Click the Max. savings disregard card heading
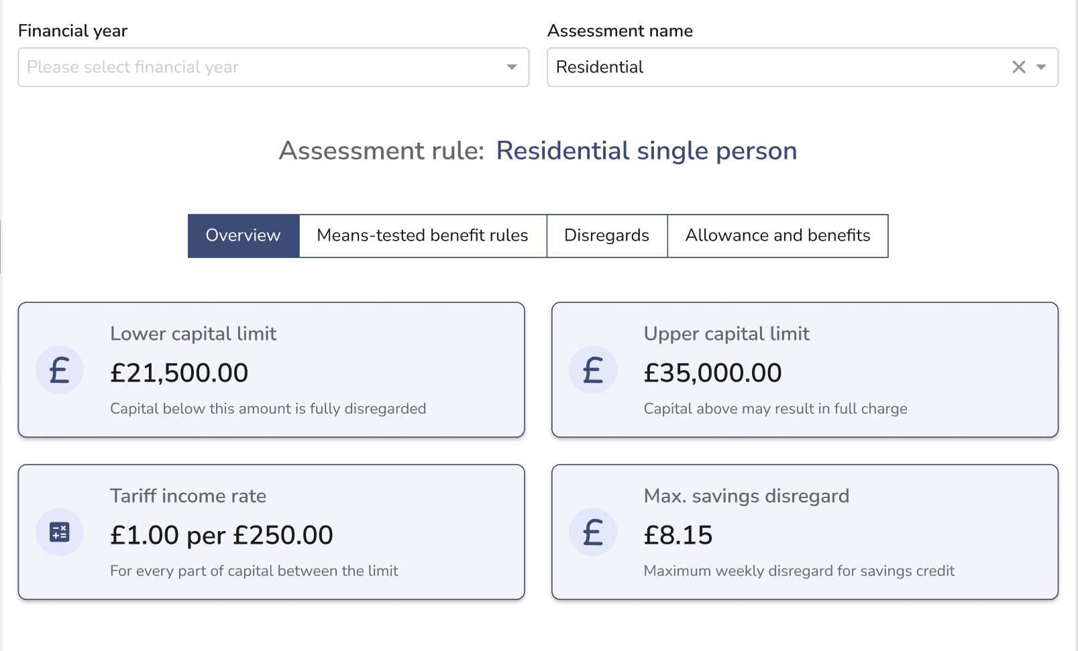The image size is (1078, 651). click(x=746, y=496)
